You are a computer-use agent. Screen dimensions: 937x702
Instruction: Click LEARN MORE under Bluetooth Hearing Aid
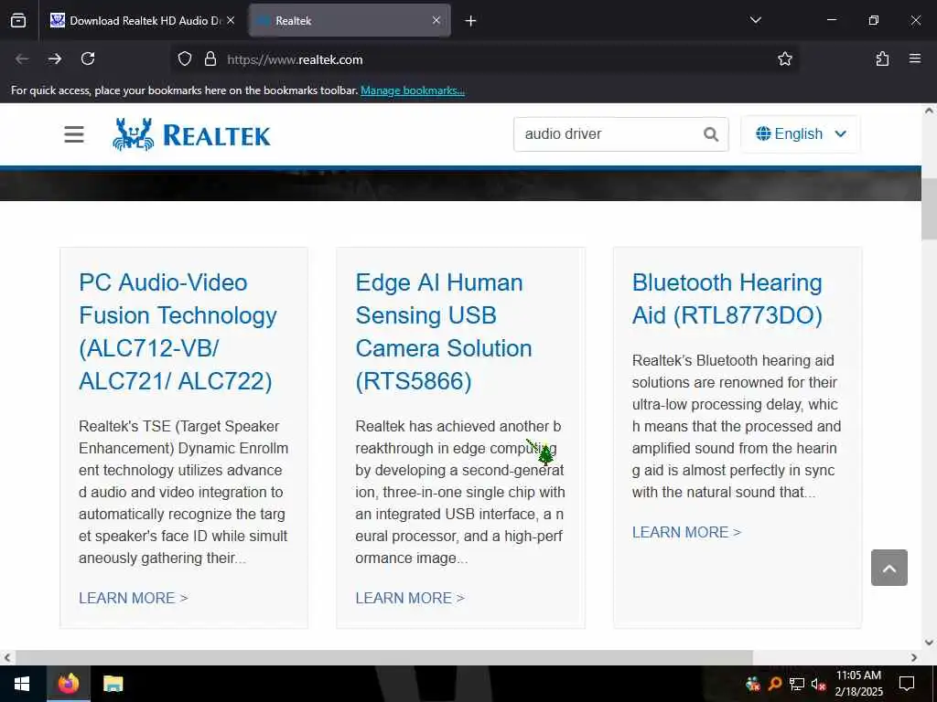(686, 533)
